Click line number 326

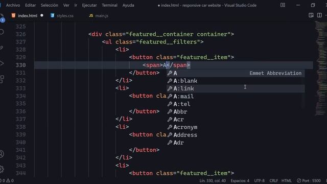(x=20, y=34)
